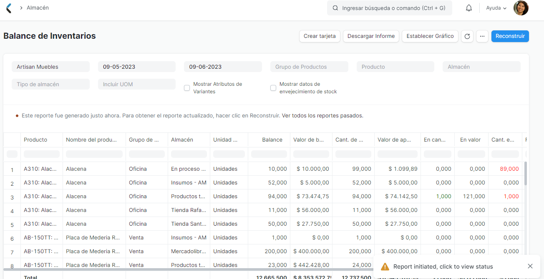Viewport: 544px width, 279px height.
Task: Click filter box under Balance column
Action: click(x=269, y=154)
